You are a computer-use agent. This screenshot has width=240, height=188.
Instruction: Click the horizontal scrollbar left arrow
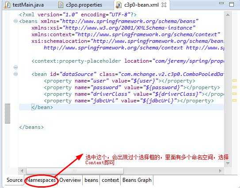[x=22, y=171]
